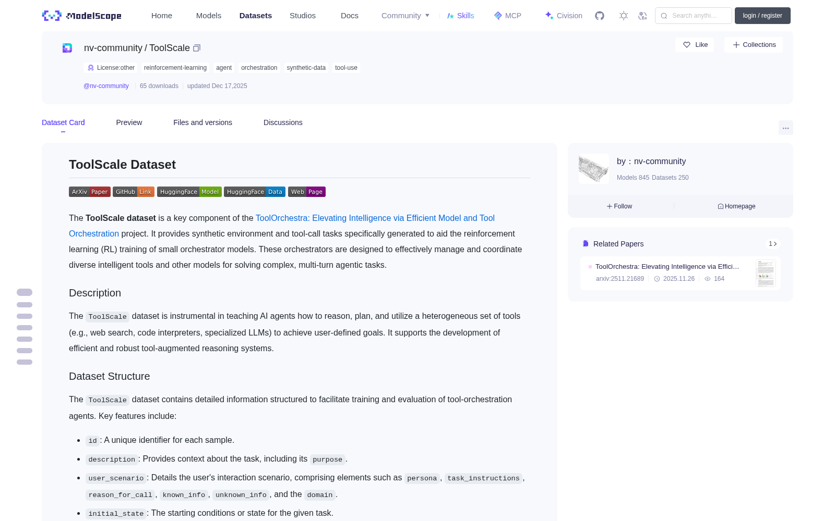Click the synthetic-data tag
This screenshot has height=521, width=835.
[306, 68]
